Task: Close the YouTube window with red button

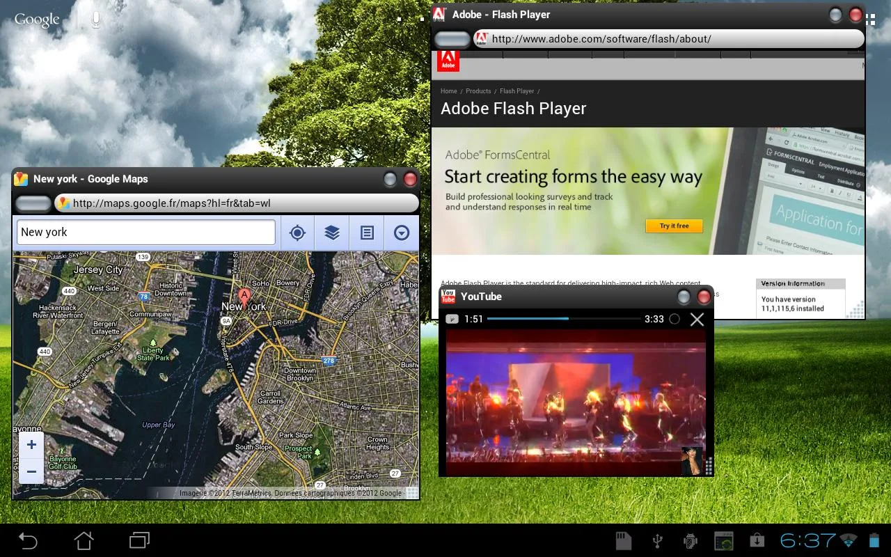Action: (704, 297)
